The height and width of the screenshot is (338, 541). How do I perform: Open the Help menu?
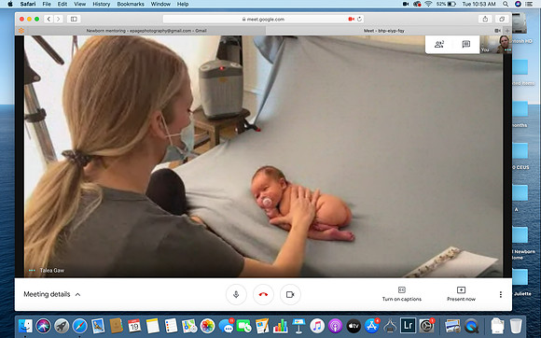tap(183, 4)
